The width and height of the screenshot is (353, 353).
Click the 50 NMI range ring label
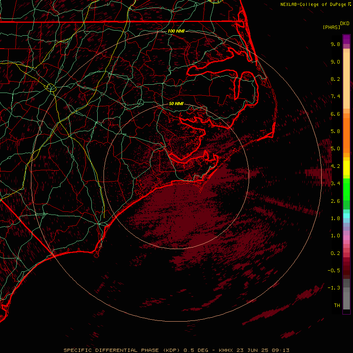point(176,104)
